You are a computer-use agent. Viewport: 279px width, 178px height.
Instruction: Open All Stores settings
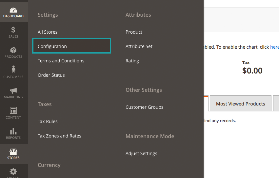pos(48,32)
